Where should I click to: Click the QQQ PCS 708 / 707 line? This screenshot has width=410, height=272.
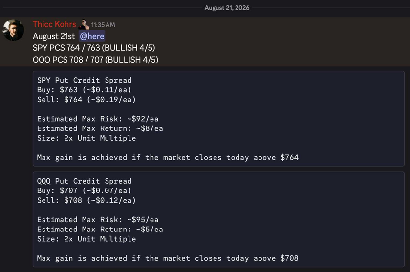(95, 60)
